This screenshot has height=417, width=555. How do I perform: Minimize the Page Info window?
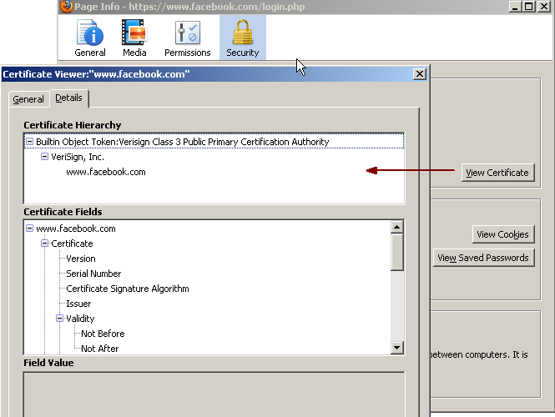click(515, 7)
